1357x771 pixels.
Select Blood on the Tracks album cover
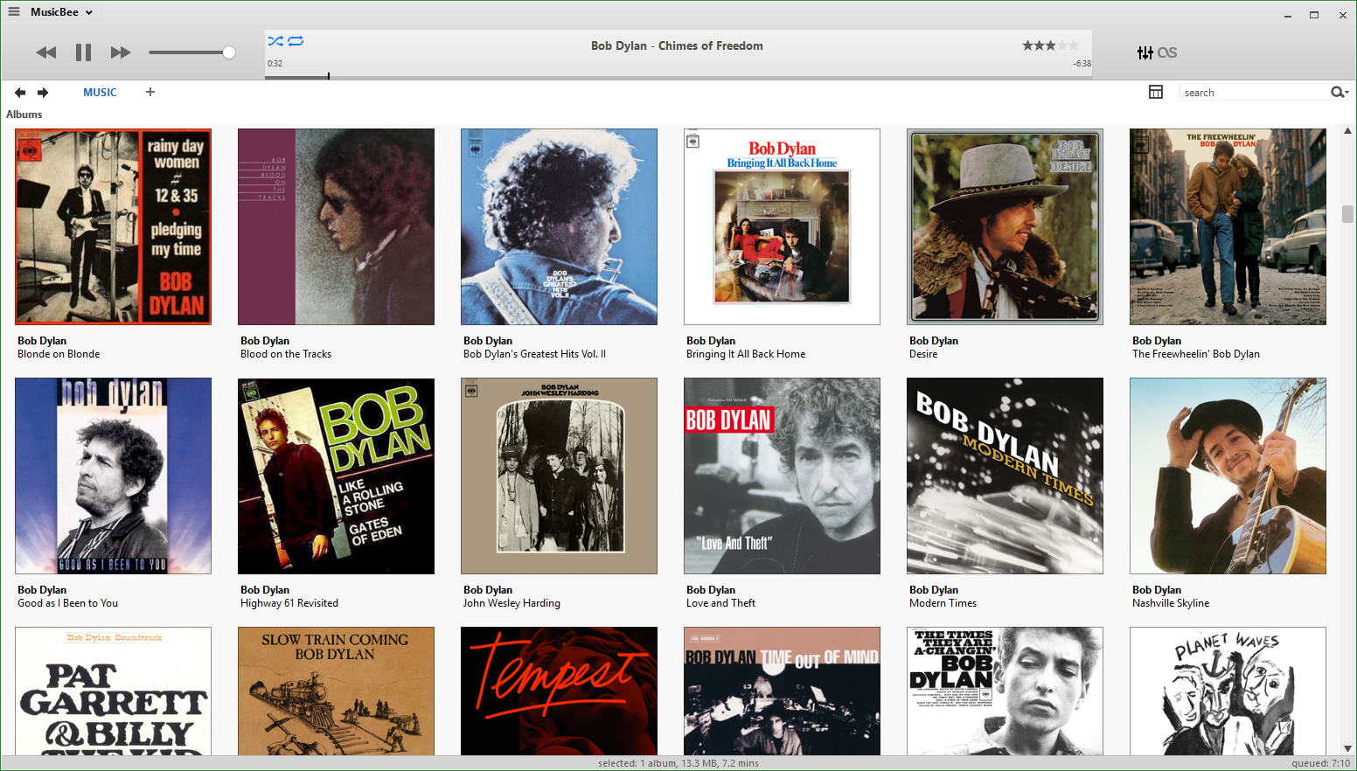point(336,227)
